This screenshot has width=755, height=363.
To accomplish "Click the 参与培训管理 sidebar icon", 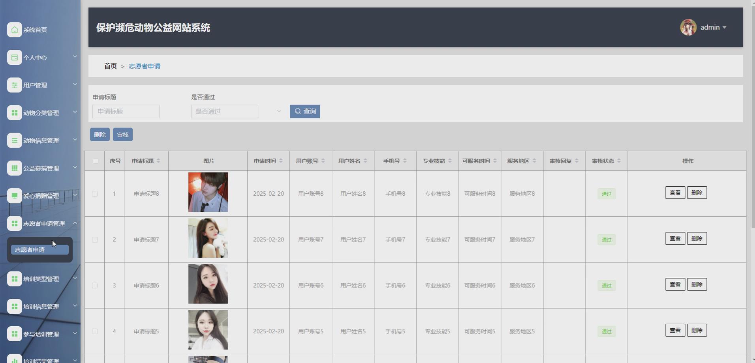I will (x=15, y=334).
